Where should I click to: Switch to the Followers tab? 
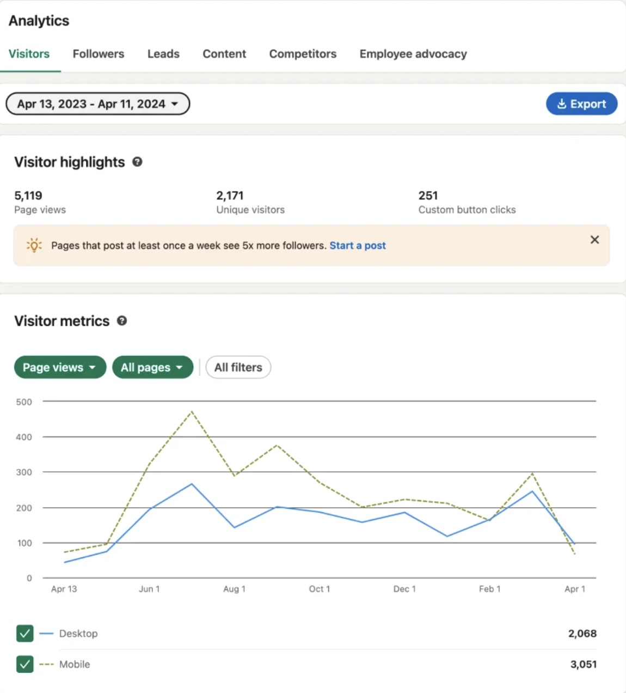98,53
